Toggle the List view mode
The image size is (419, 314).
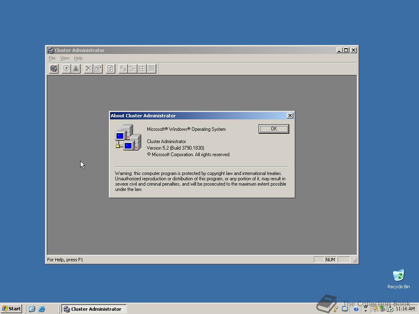[x=141, y=68]
